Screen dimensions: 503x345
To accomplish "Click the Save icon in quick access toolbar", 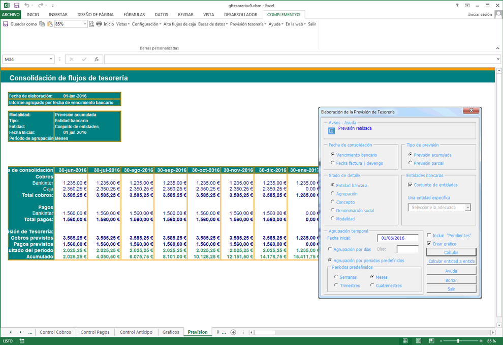I will tap(17, 6).
